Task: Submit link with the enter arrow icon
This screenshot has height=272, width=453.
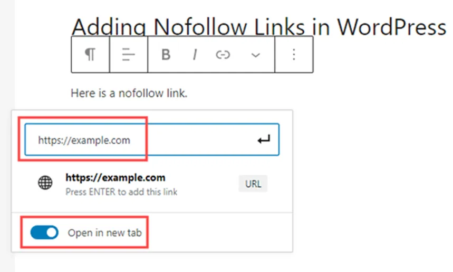Action: 264,140
